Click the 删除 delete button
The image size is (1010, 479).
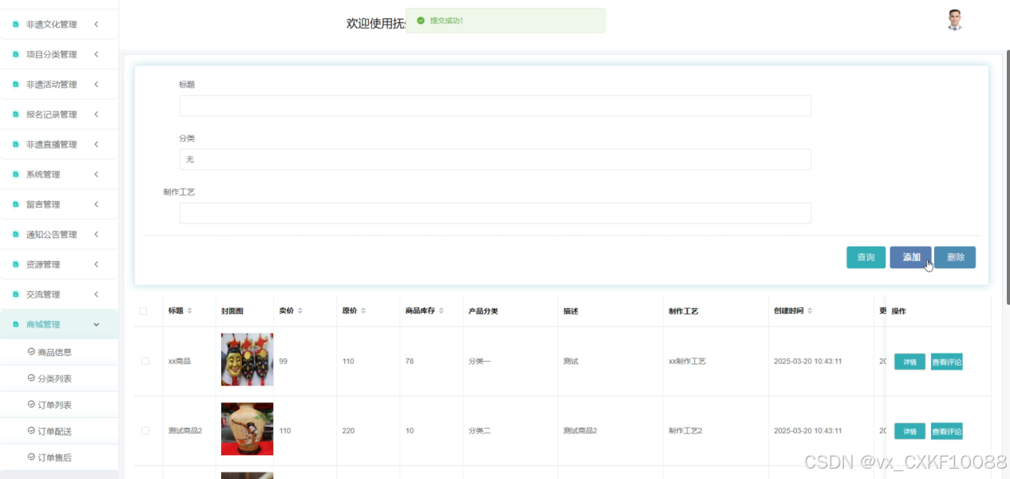pyautogui.click(x=955, y=257)
